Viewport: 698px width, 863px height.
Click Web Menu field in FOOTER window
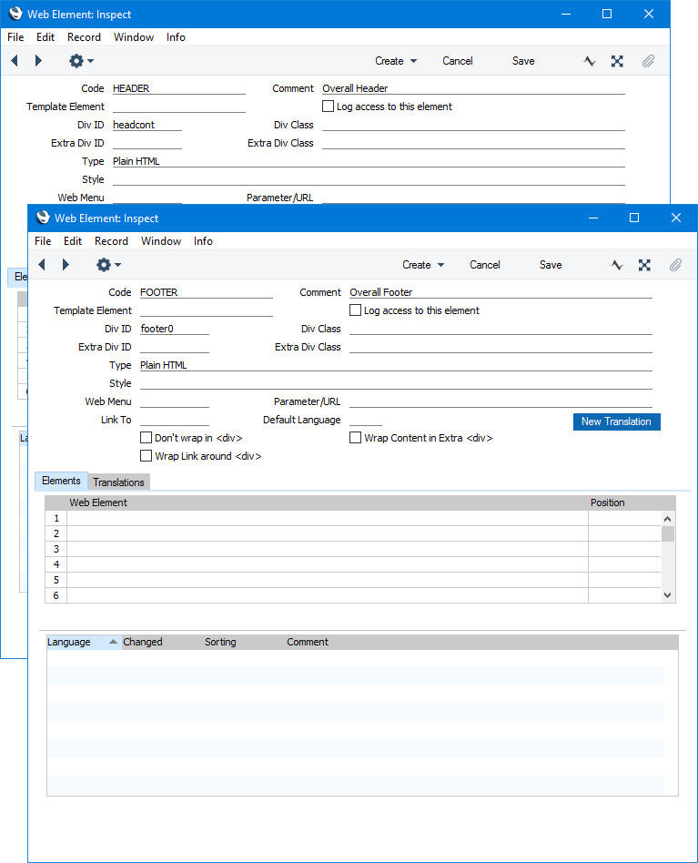pyautogui.click(x=175, y=401)
